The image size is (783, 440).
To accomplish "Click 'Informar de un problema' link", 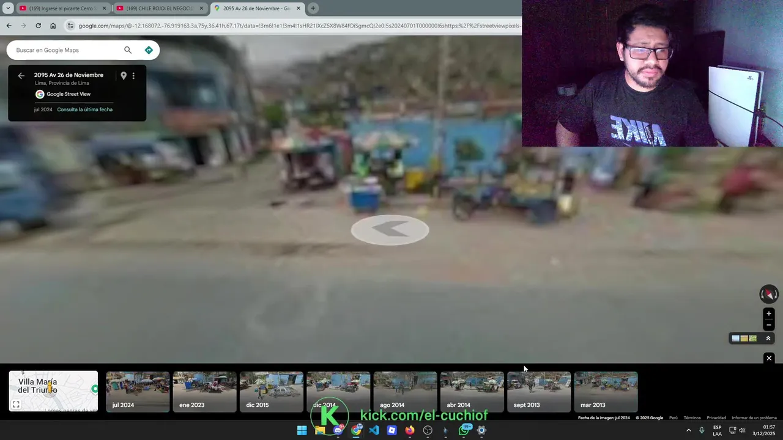I will click(x=754, y=418).
